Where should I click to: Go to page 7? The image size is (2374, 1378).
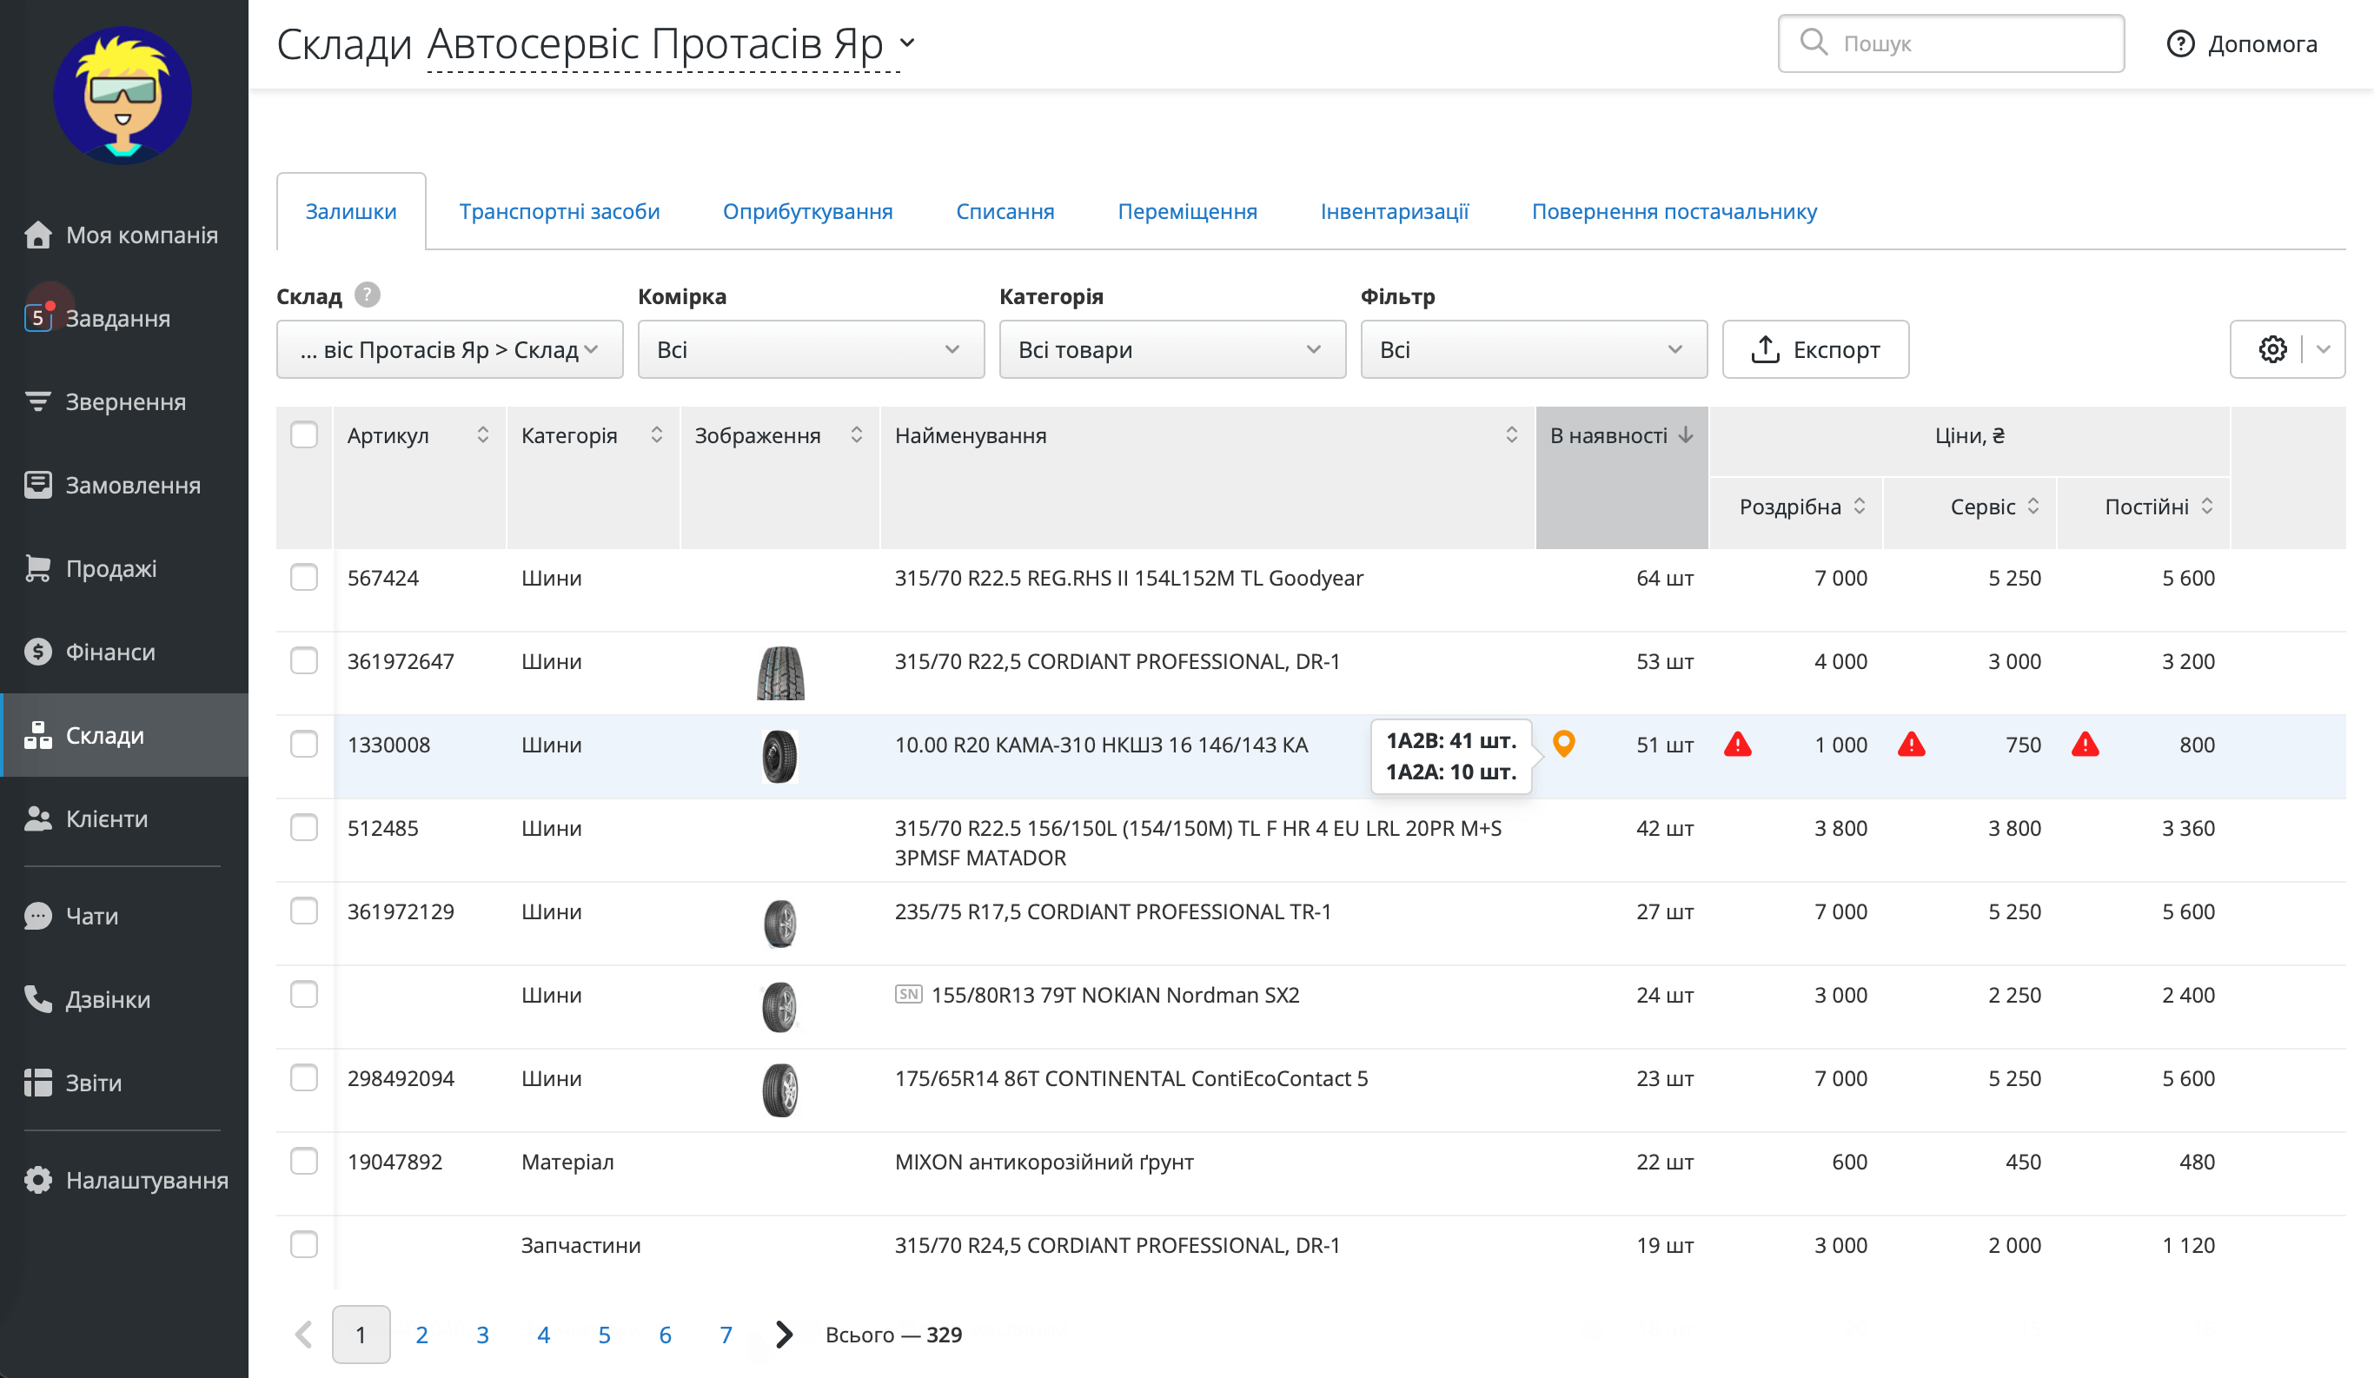click(726, 1334)
